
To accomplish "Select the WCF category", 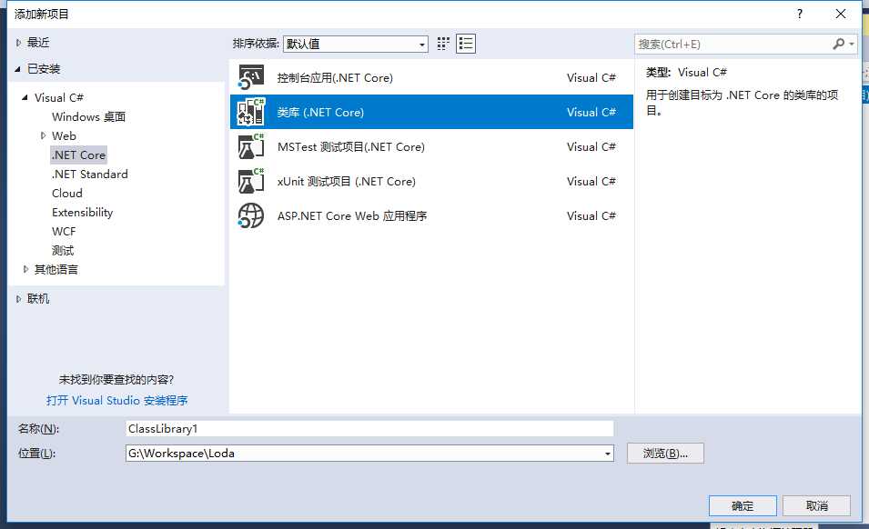I will point(64,231).
